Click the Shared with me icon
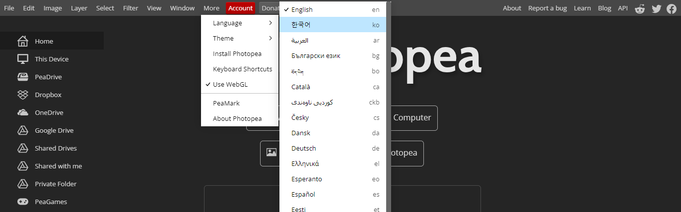This screenshot has width=681, height=212. 22,166
